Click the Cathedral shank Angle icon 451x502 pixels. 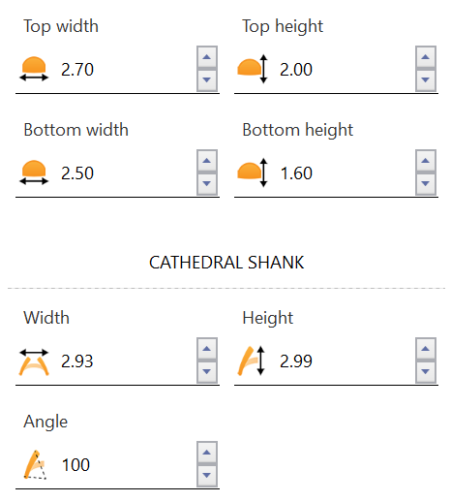point(35,464)
